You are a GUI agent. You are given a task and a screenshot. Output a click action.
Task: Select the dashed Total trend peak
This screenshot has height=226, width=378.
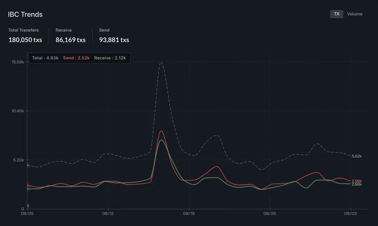tap(162, 62)
